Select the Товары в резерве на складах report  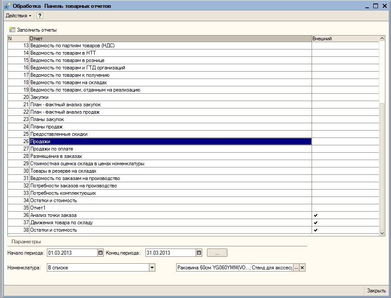coord(171,171)
